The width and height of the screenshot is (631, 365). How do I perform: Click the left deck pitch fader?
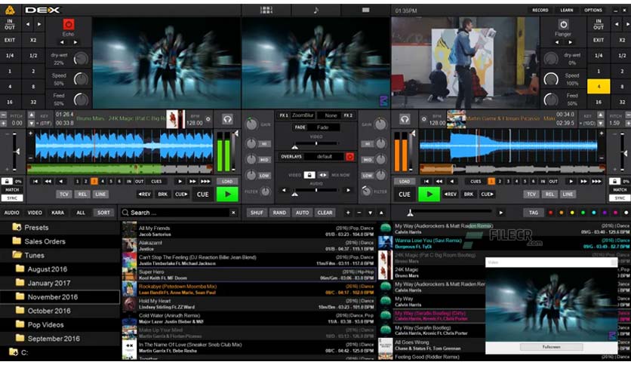14,152
